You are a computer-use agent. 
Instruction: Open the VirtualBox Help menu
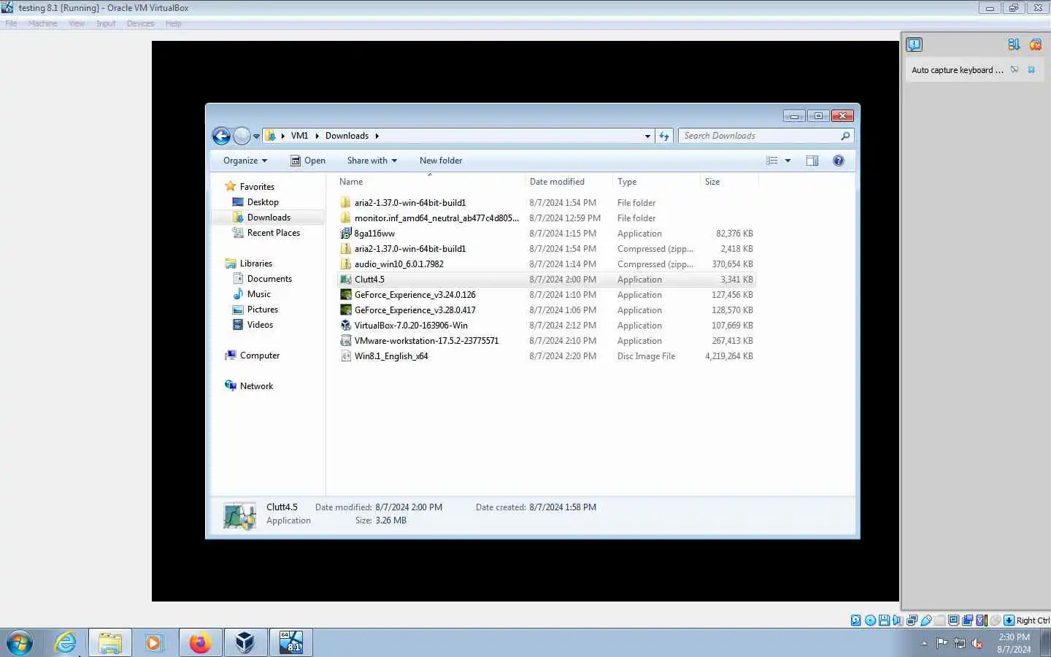pos(173,23)
